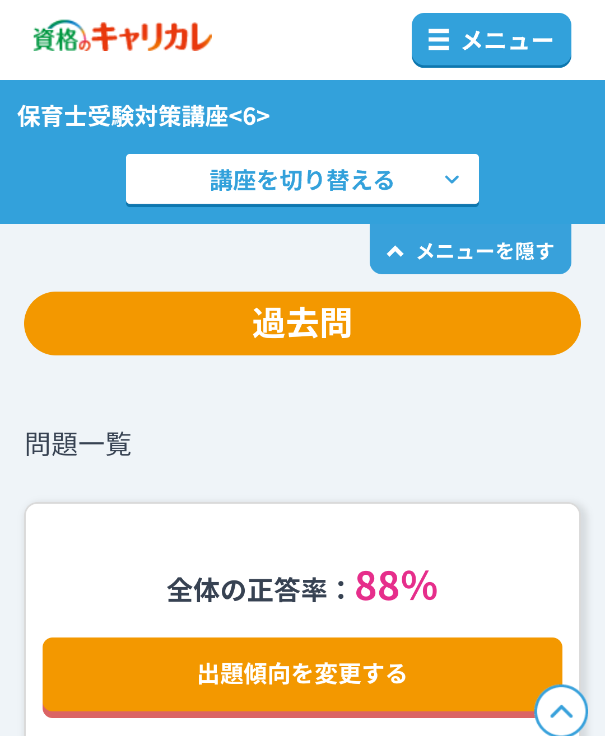
Task: Open the メニュー button label
Action: [x=507, y=40]
